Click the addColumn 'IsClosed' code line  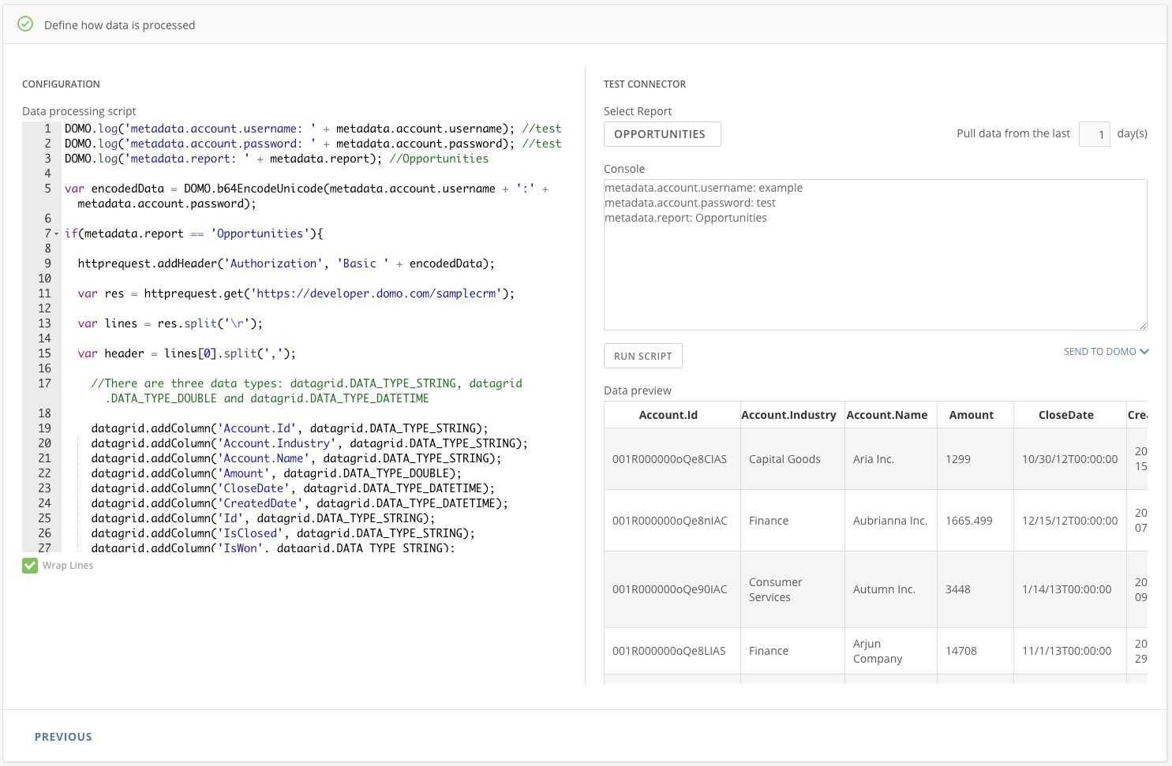point(283,533)
